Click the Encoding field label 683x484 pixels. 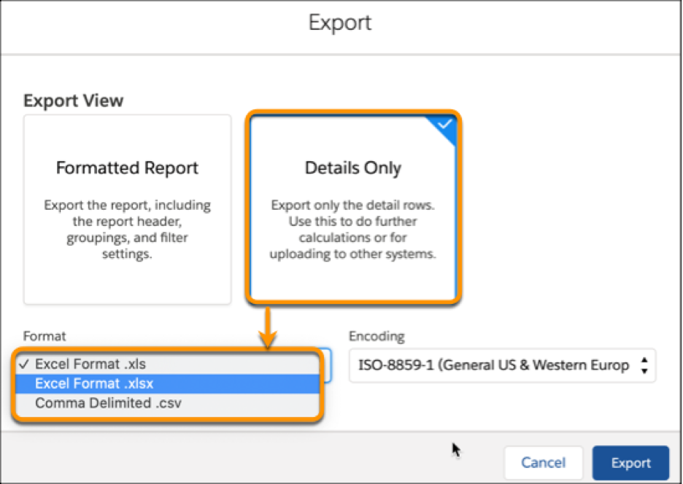tap(377, 336)
